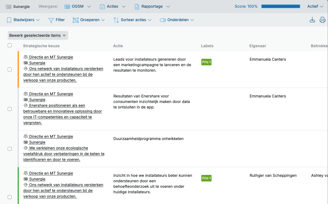The image size is (328, 204).
Task: Click the table icon in the Duurzaamheidprogramma row
Action: 26,142
